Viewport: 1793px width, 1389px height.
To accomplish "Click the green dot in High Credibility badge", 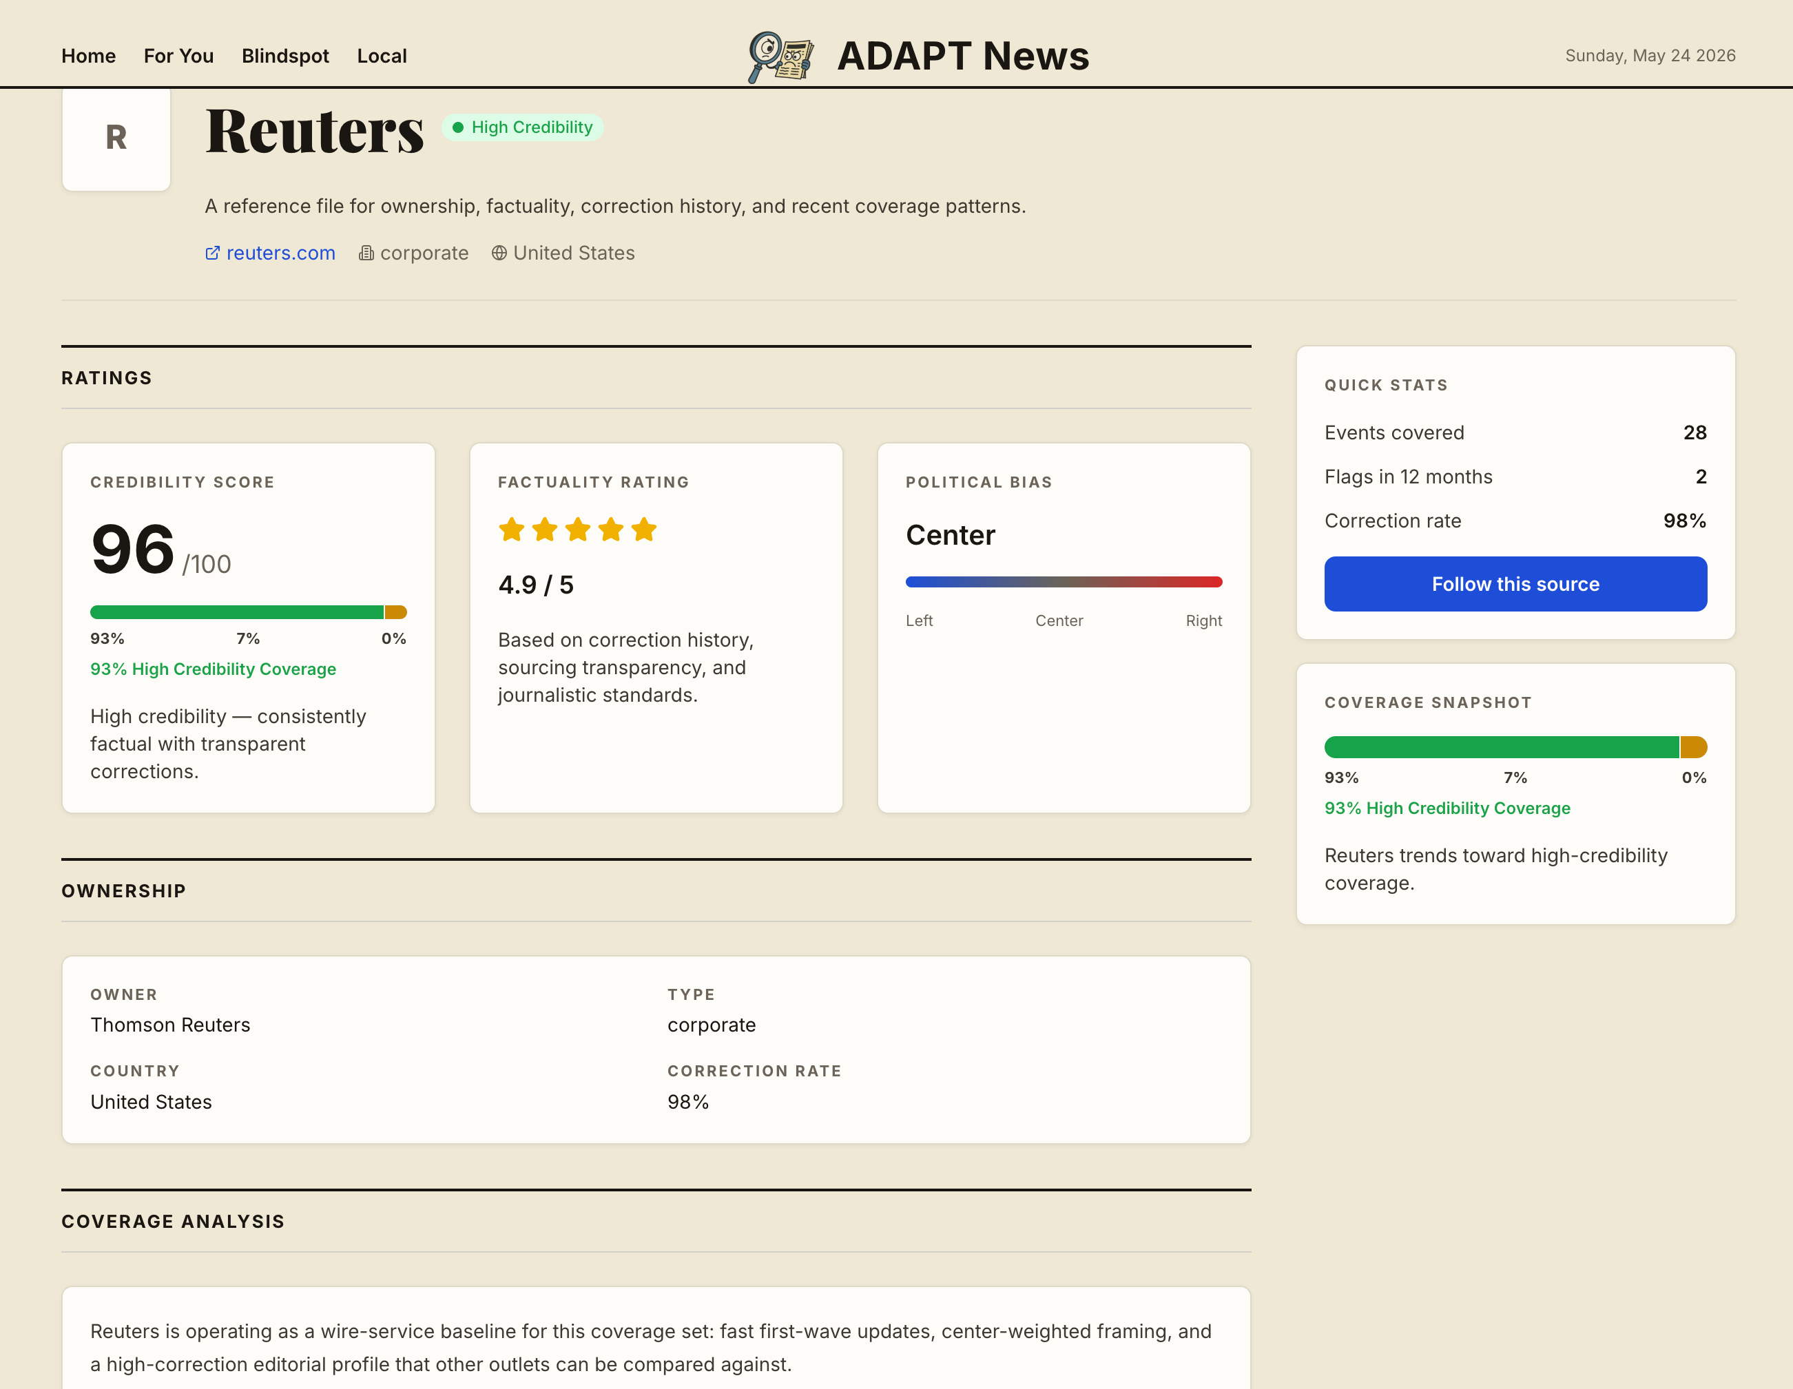I will tap(458, 127).
